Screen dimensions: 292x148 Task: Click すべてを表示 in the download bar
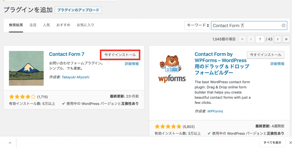coord(272,143)
